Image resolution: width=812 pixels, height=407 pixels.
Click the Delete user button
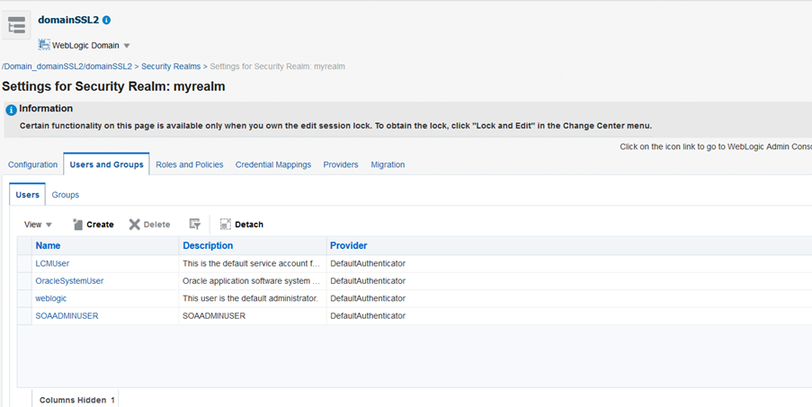pos(149,225)
